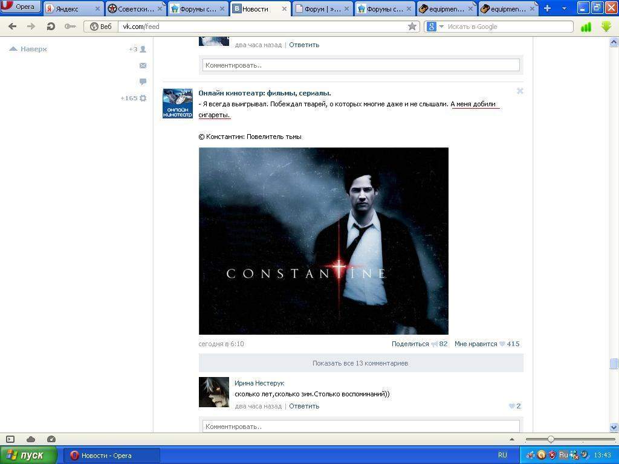Open messages envelope icon in sidebar
The width and height of the screenshot is (619, 464).
tap(143, 65)
